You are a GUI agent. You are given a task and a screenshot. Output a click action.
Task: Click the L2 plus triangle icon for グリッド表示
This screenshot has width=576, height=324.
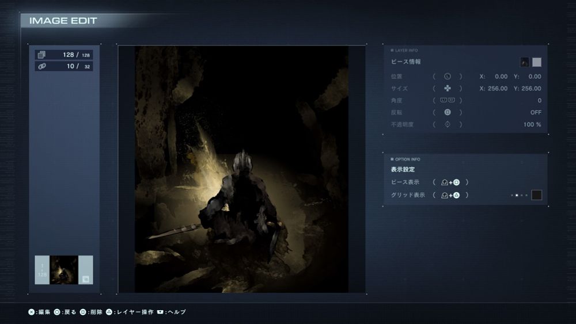point(450,195)
